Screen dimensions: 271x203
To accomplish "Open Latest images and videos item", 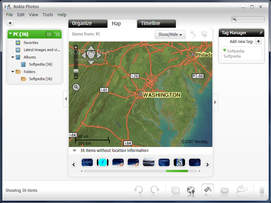I will (x=42, y=50).
